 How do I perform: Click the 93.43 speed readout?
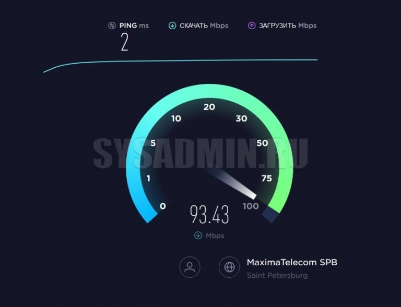209,215
